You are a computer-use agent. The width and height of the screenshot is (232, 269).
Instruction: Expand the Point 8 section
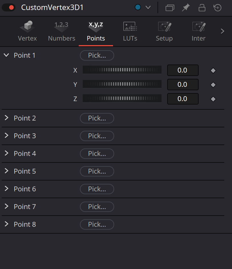pos(7,224)
